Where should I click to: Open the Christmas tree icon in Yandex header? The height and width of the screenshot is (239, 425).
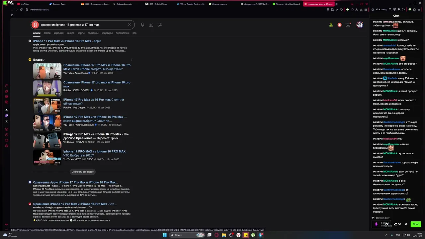(x=331, y=25)
